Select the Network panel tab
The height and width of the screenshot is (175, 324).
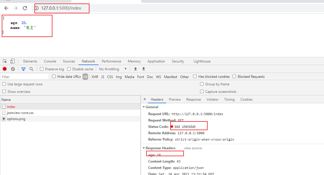(88, 61)
